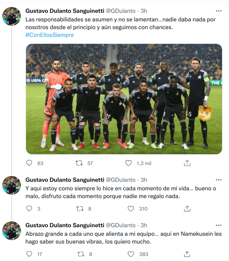Open more options on the first tweet
This screenshot has width=229, height=261.
tap(219, 11)
